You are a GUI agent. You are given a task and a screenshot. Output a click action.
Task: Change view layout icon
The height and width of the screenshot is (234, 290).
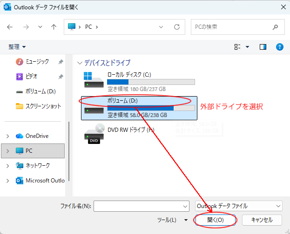[x=237, y=47]
